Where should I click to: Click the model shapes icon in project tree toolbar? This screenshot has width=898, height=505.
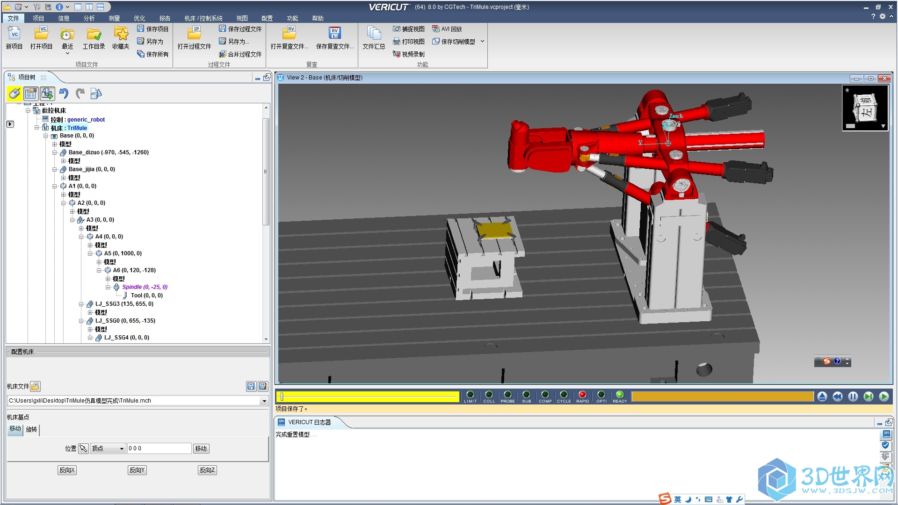[96, 94]
